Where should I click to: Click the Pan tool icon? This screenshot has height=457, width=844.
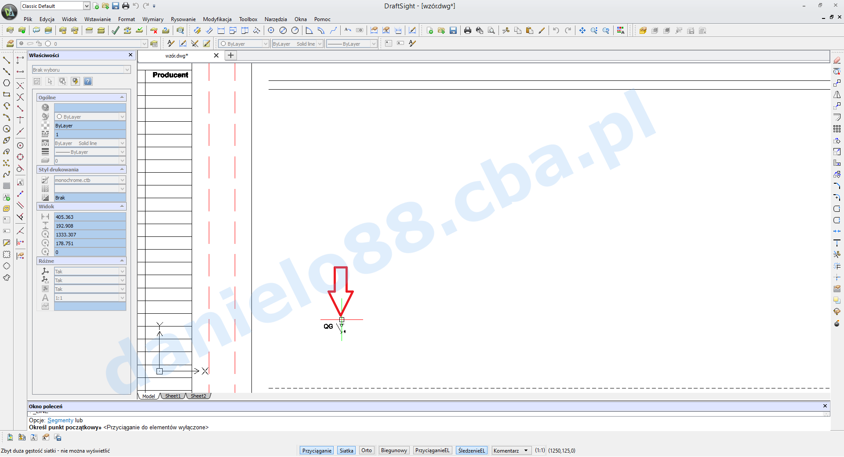[x=582, y=30]
